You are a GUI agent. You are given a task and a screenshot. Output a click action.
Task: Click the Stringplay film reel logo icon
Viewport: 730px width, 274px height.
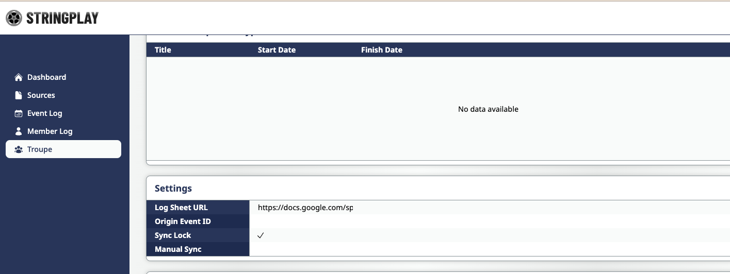click(14, 18)
